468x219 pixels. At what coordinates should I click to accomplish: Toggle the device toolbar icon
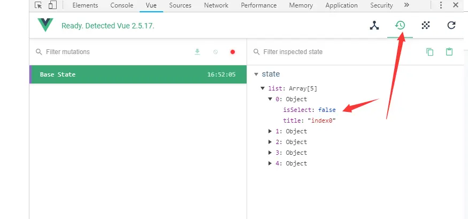pos(52,5)
